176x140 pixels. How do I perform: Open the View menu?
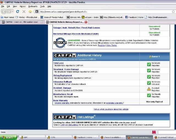tap(15, 6)
